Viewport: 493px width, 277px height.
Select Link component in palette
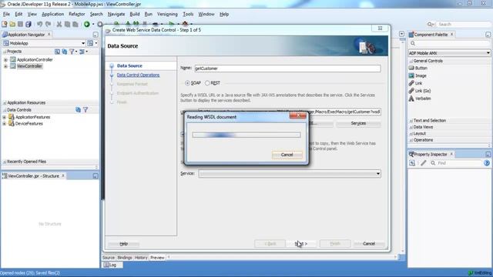click(415, 83)
